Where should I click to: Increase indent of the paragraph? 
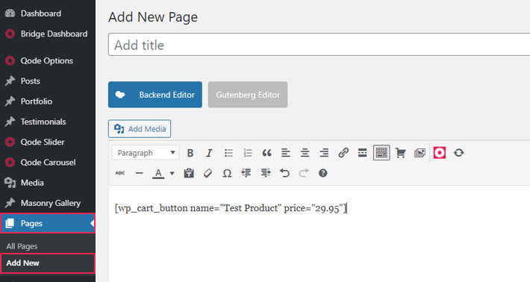265,173
